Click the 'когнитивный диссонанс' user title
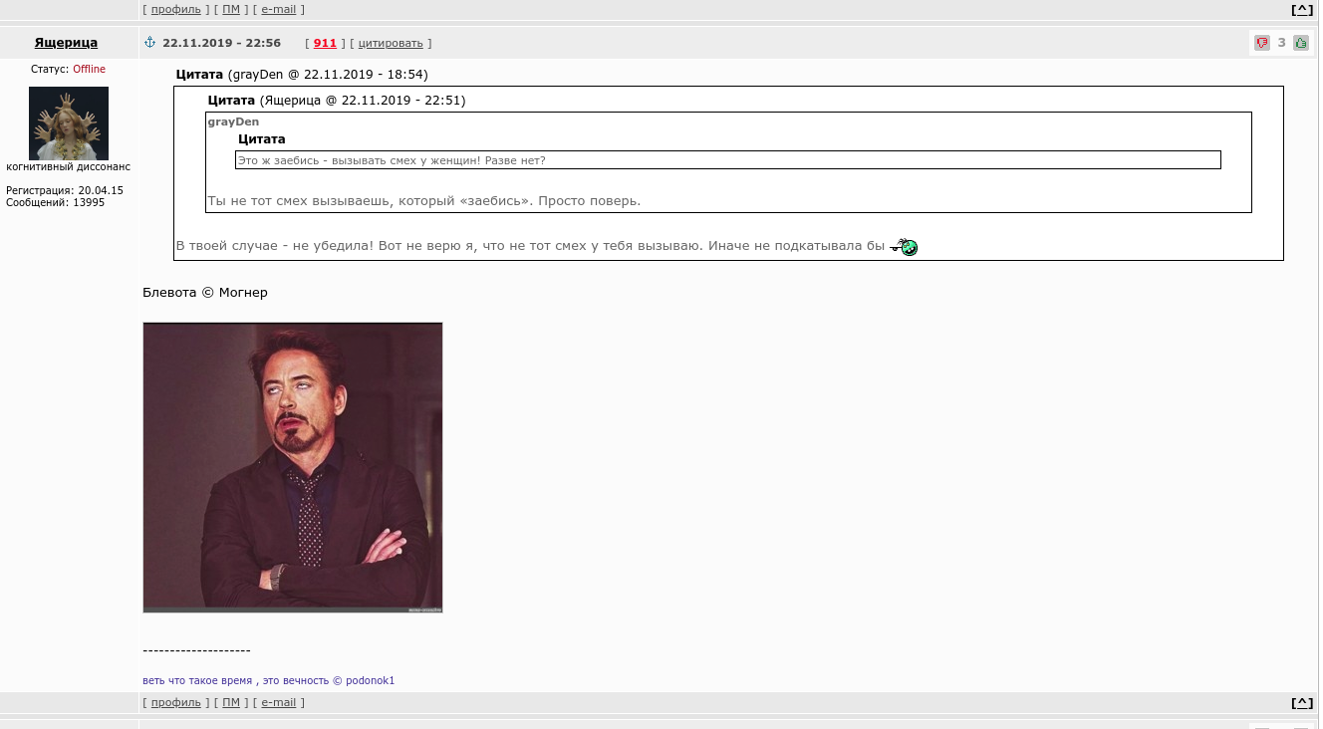 (68, 167)
